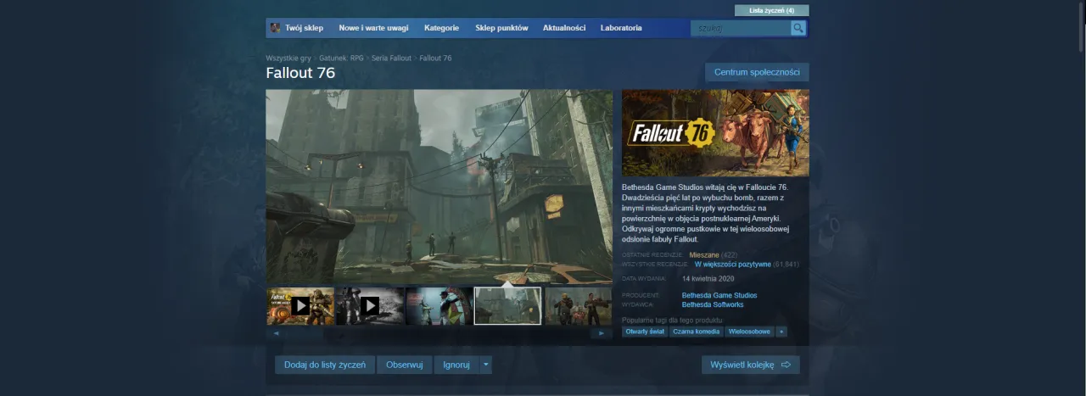
Task: Click the Fallout 76 header capsule image
Action: 715,132
